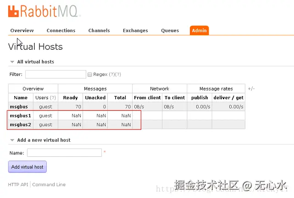Switch to the Connections tab

pos(61,31)
